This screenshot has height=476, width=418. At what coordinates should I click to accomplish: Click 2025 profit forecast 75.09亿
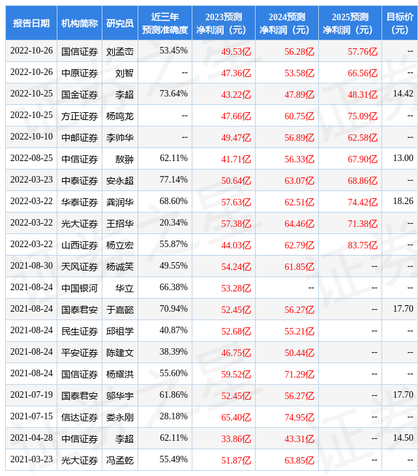(363, 116)
